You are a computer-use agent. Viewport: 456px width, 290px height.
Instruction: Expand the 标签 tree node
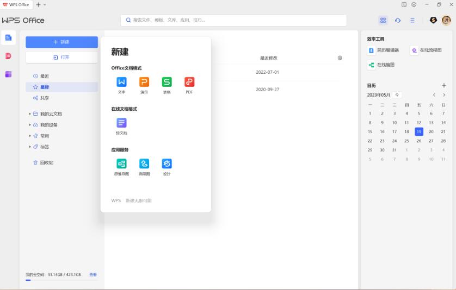(30, 147)
